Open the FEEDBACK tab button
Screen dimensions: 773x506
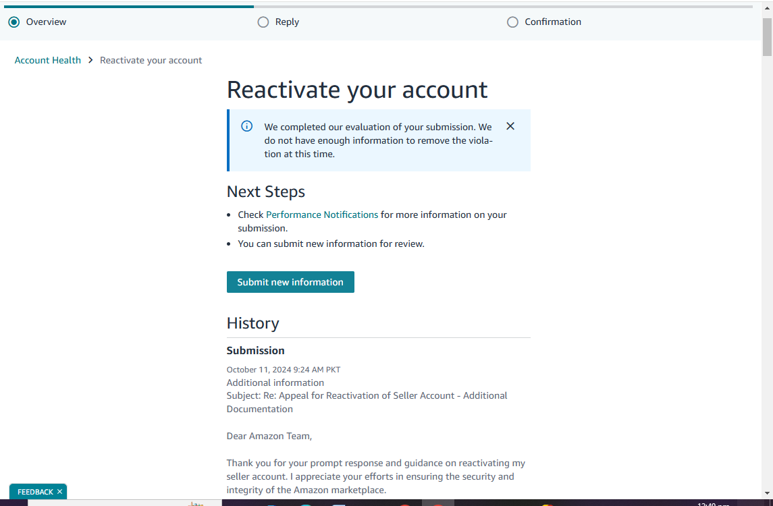click(35, 492)
